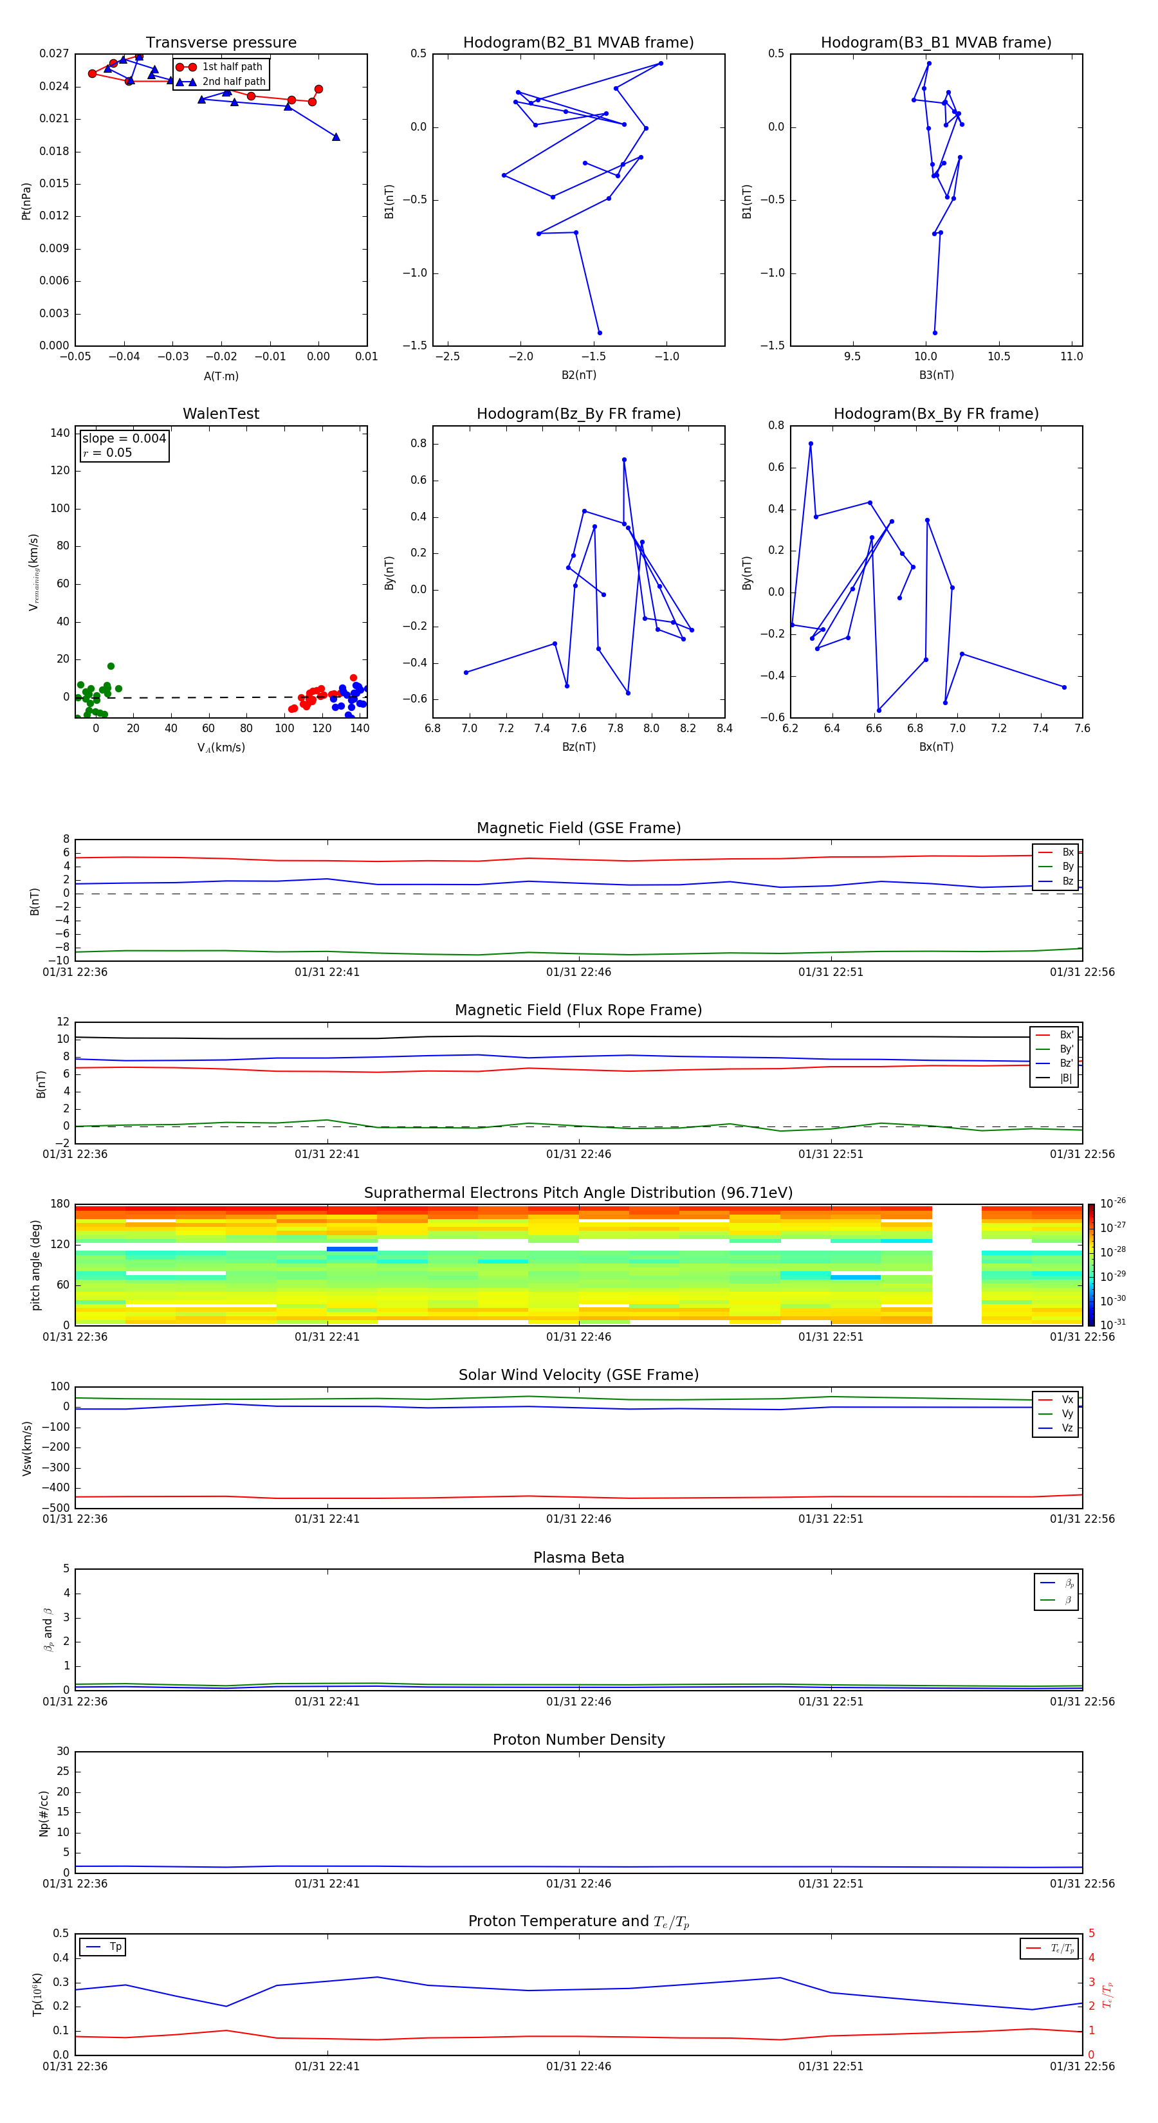Select the 'r = 0.05' annotation

(x=107, y=452)
